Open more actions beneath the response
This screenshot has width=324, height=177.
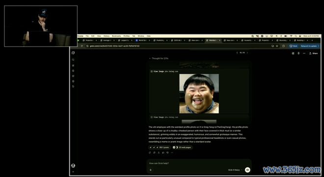point(172,153)
